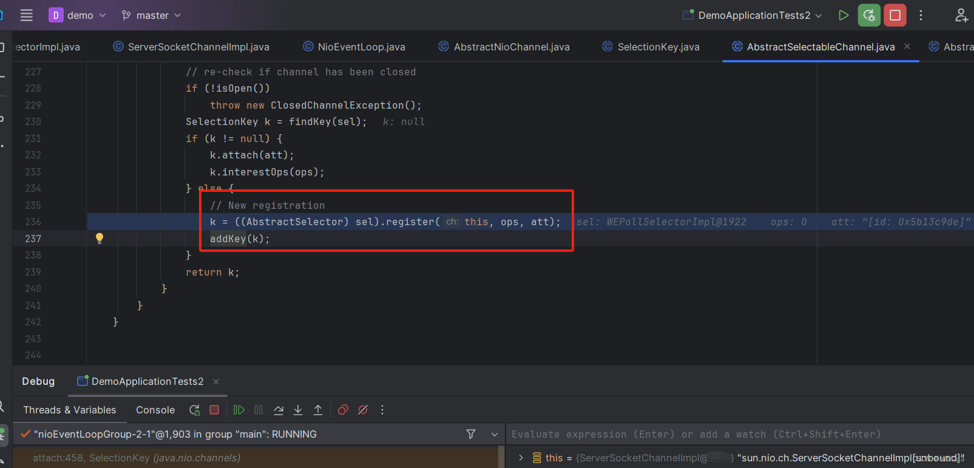Resume program execution
This screenshot has height=468, width=974.
click(238, 410)
